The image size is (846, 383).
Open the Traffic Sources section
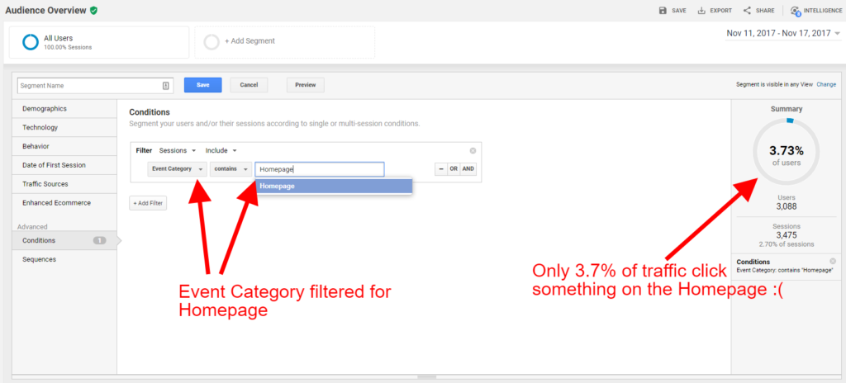pos(64,184)
